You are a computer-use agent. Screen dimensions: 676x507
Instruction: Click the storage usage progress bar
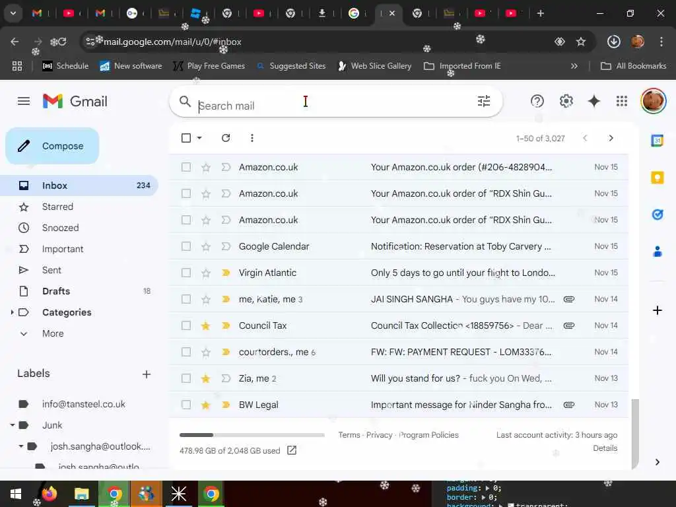point(252,435)
